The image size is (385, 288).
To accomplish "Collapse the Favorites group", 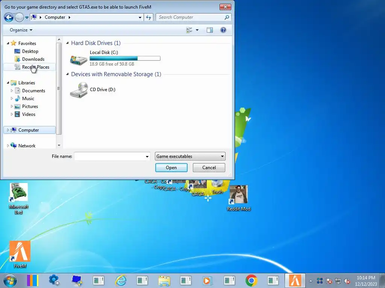I will (8, 43).
